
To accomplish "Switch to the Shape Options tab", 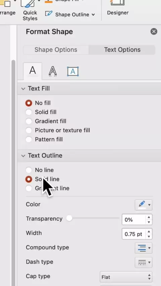I will coord(56,50).
